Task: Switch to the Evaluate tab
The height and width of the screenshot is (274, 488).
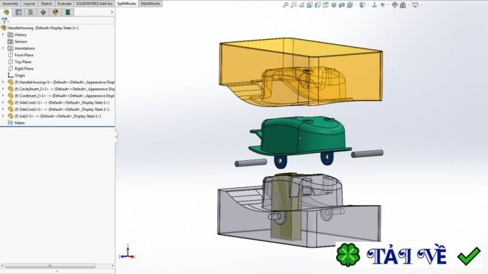Action: [65, 4]
